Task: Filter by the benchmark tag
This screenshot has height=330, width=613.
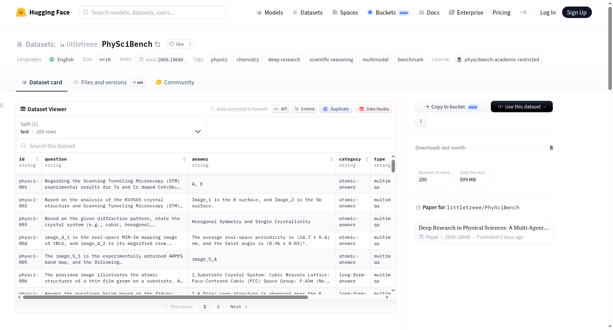Action: click(x=411, y=59)
